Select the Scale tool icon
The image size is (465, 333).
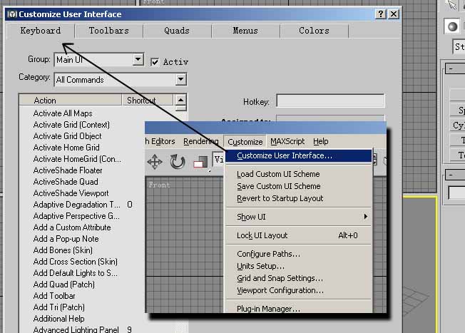[x=200, y=163]
